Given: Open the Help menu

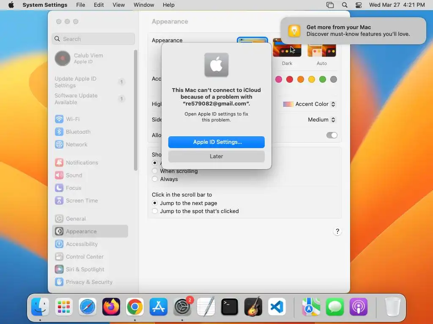Looking at the screenshot, I should tap(168, 5).
